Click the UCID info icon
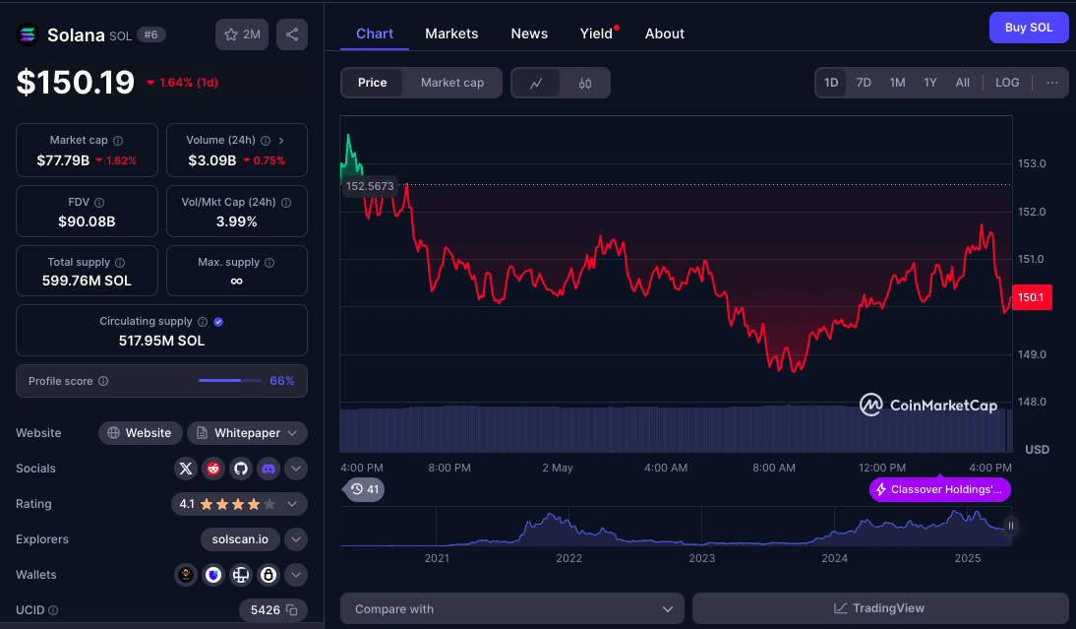This screenshot has height=629, width=1076. pyautogui.click(x=53, y=610)
